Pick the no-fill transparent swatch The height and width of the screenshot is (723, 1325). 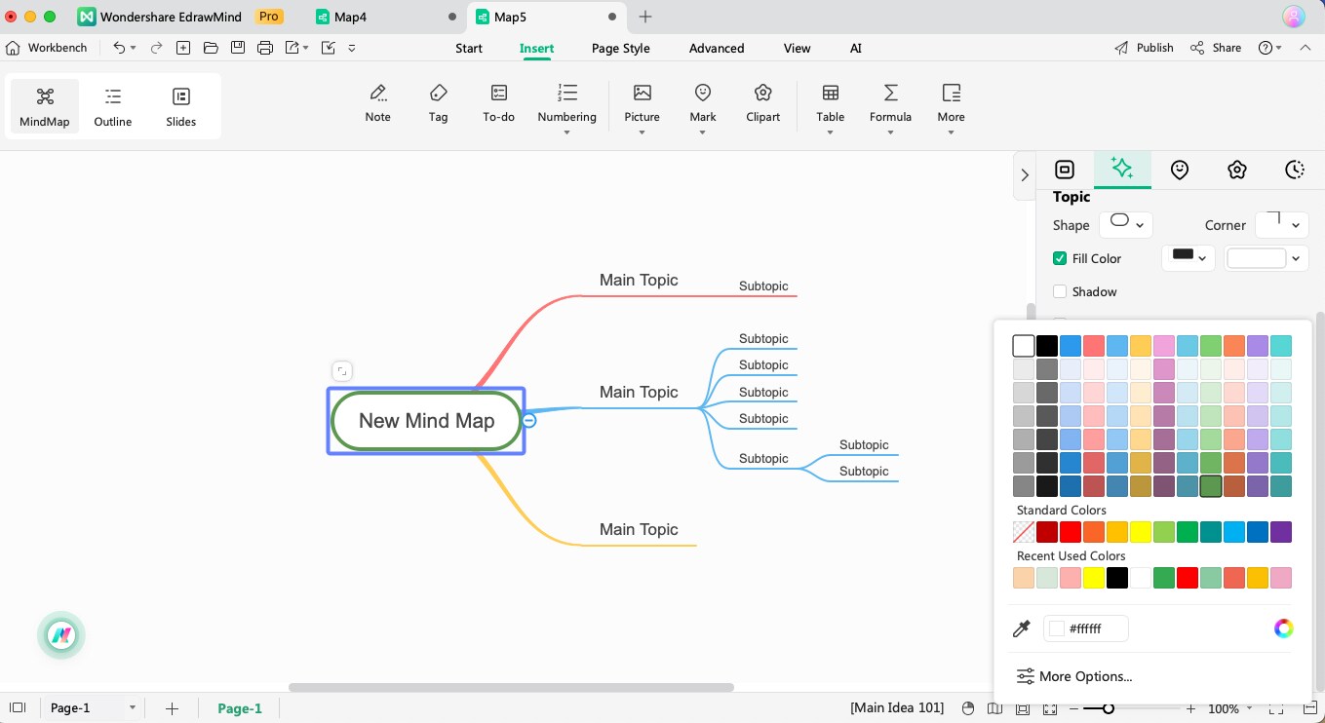pyautogui.click(x=1024, y=532)
